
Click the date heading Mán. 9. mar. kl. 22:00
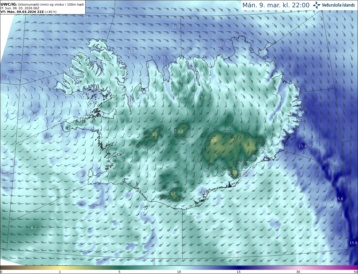tap(276, 5)
